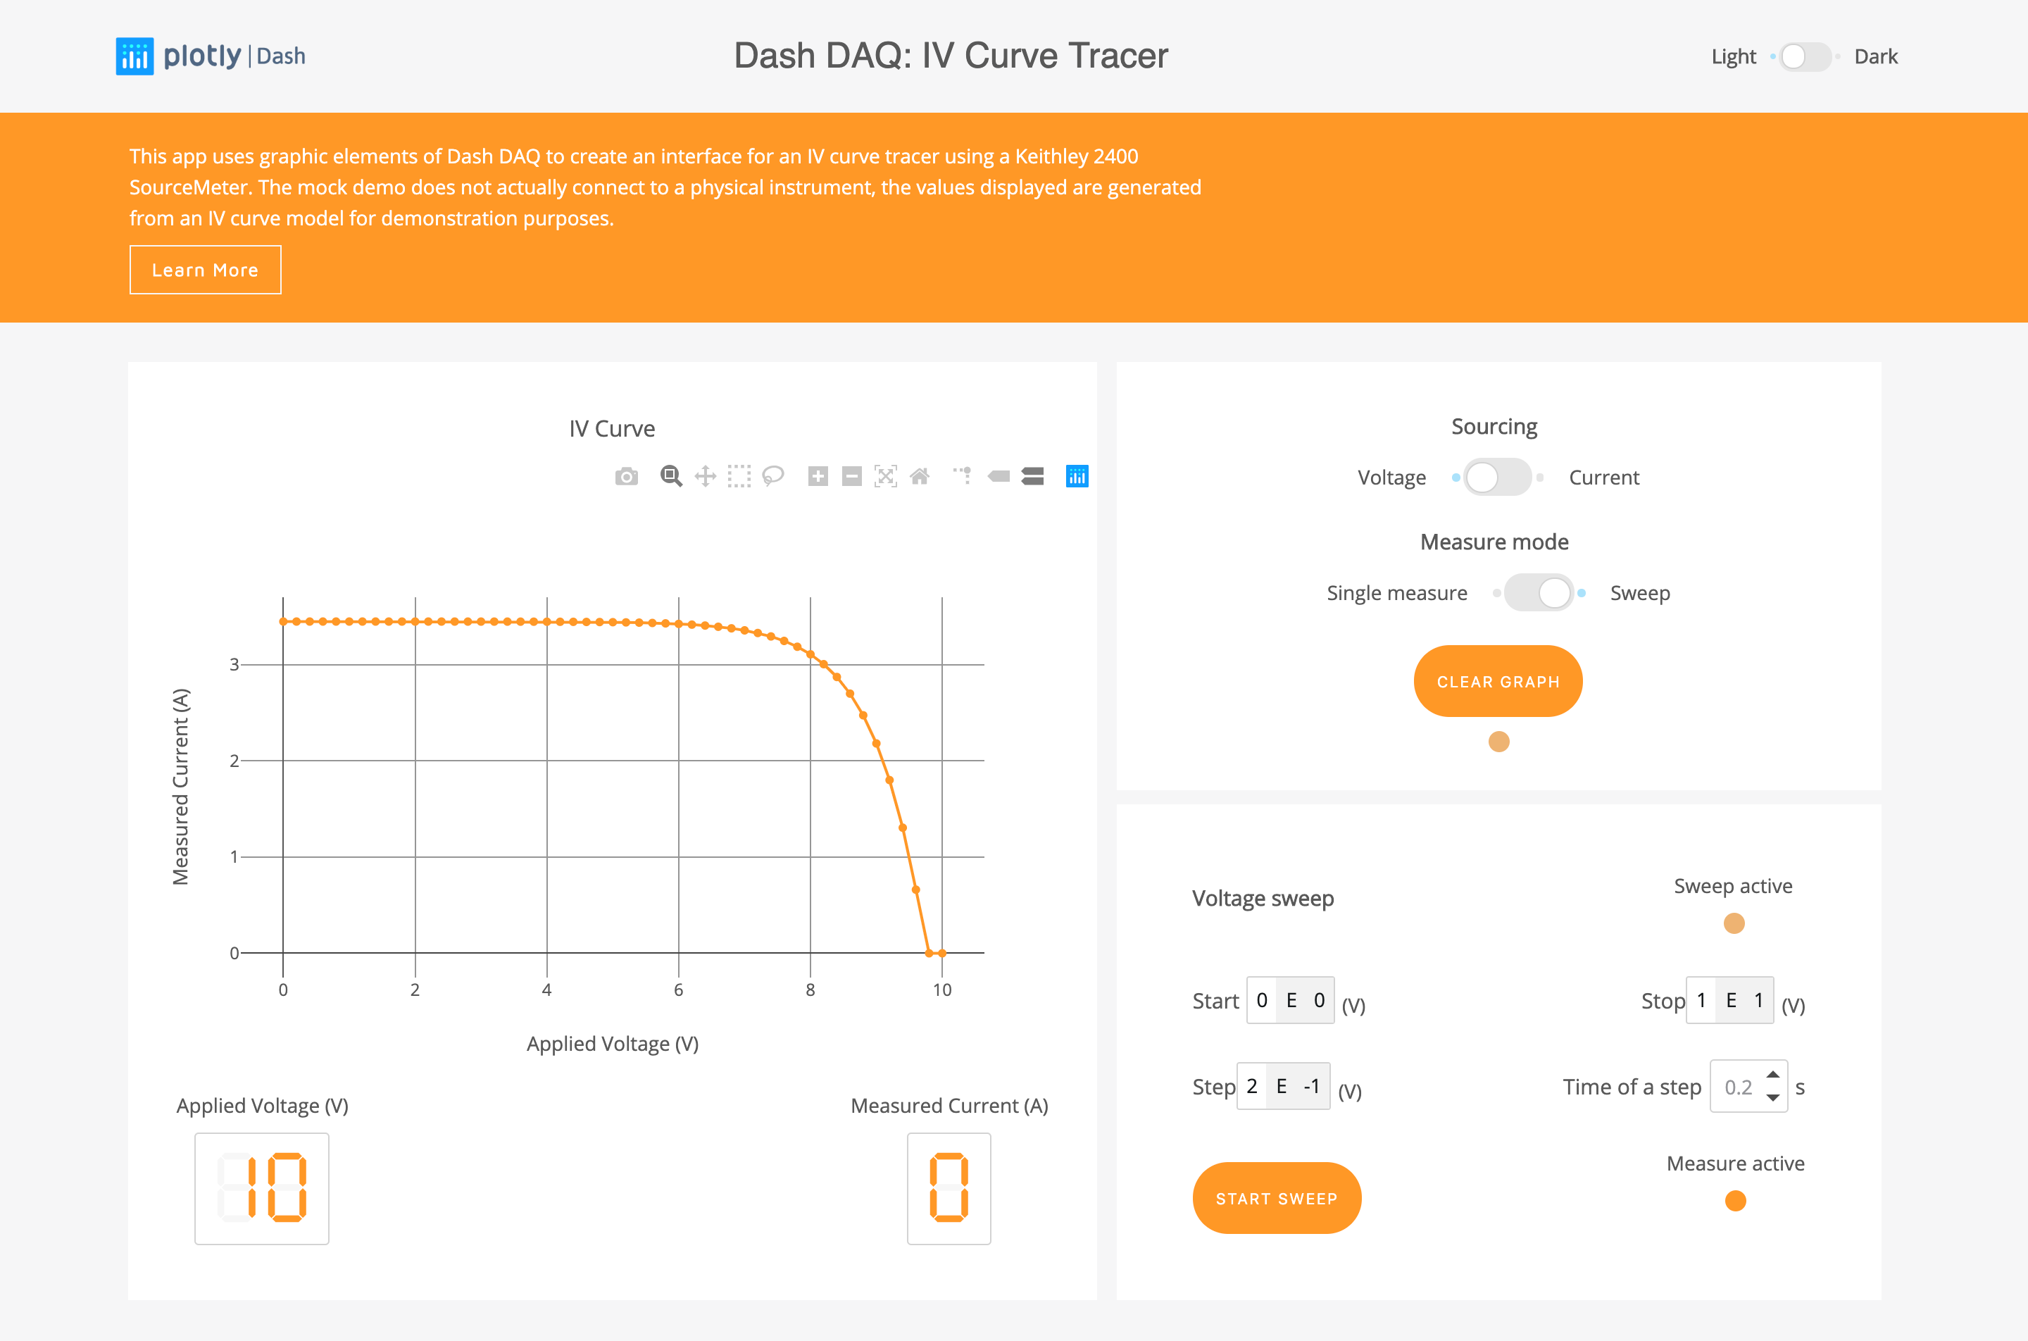
Task: Click the Stop voltage exponent field
Action: [x=1759, y=1001]
